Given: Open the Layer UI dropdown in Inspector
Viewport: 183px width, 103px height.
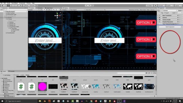Looking at the screenshot, I should coord(179,13).
